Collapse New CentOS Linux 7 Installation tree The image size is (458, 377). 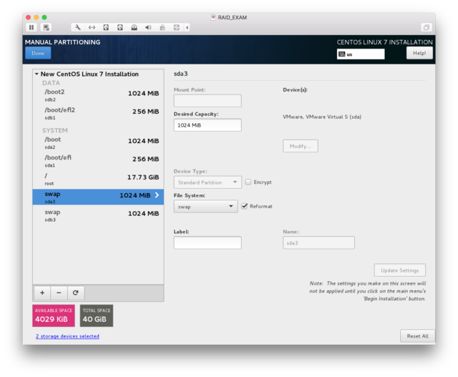[36, 74]
